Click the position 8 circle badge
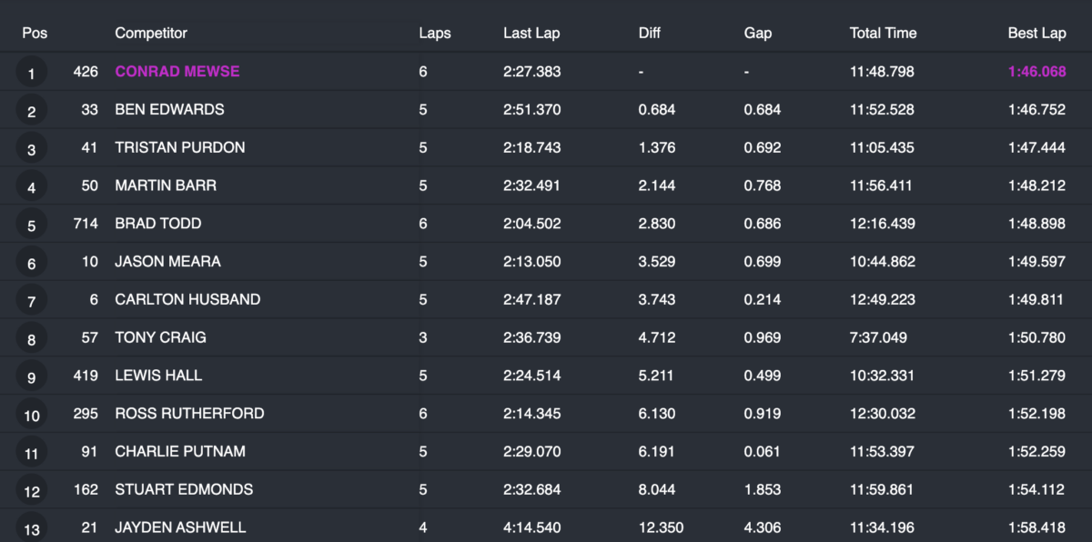Screen dimensions: 1092x542 point(31,339)
